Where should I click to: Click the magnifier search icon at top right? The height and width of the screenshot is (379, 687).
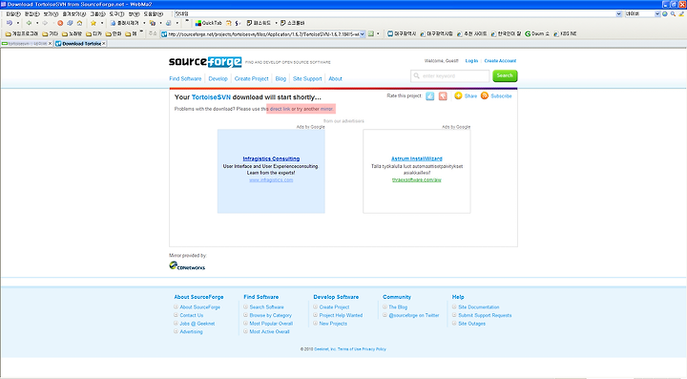click(673, 14)
